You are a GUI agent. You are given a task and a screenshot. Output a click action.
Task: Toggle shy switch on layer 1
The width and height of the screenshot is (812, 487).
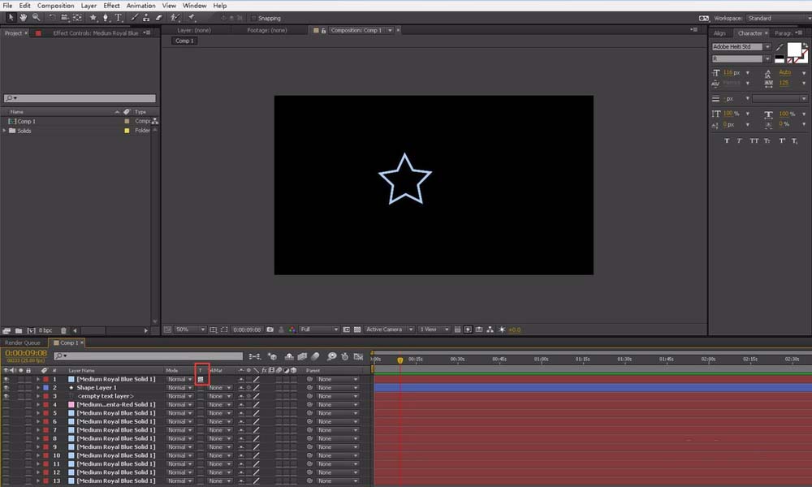241,379
